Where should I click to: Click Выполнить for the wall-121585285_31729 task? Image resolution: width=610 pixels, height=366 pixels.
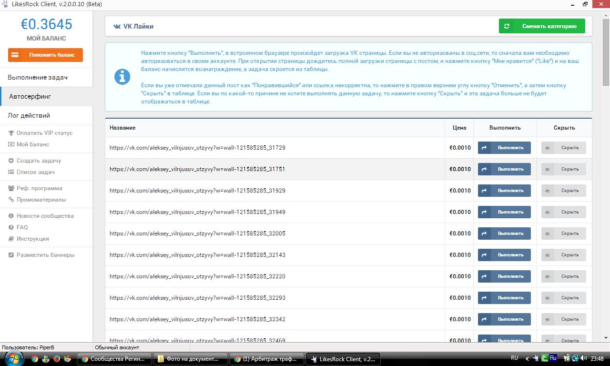(504, 148)
